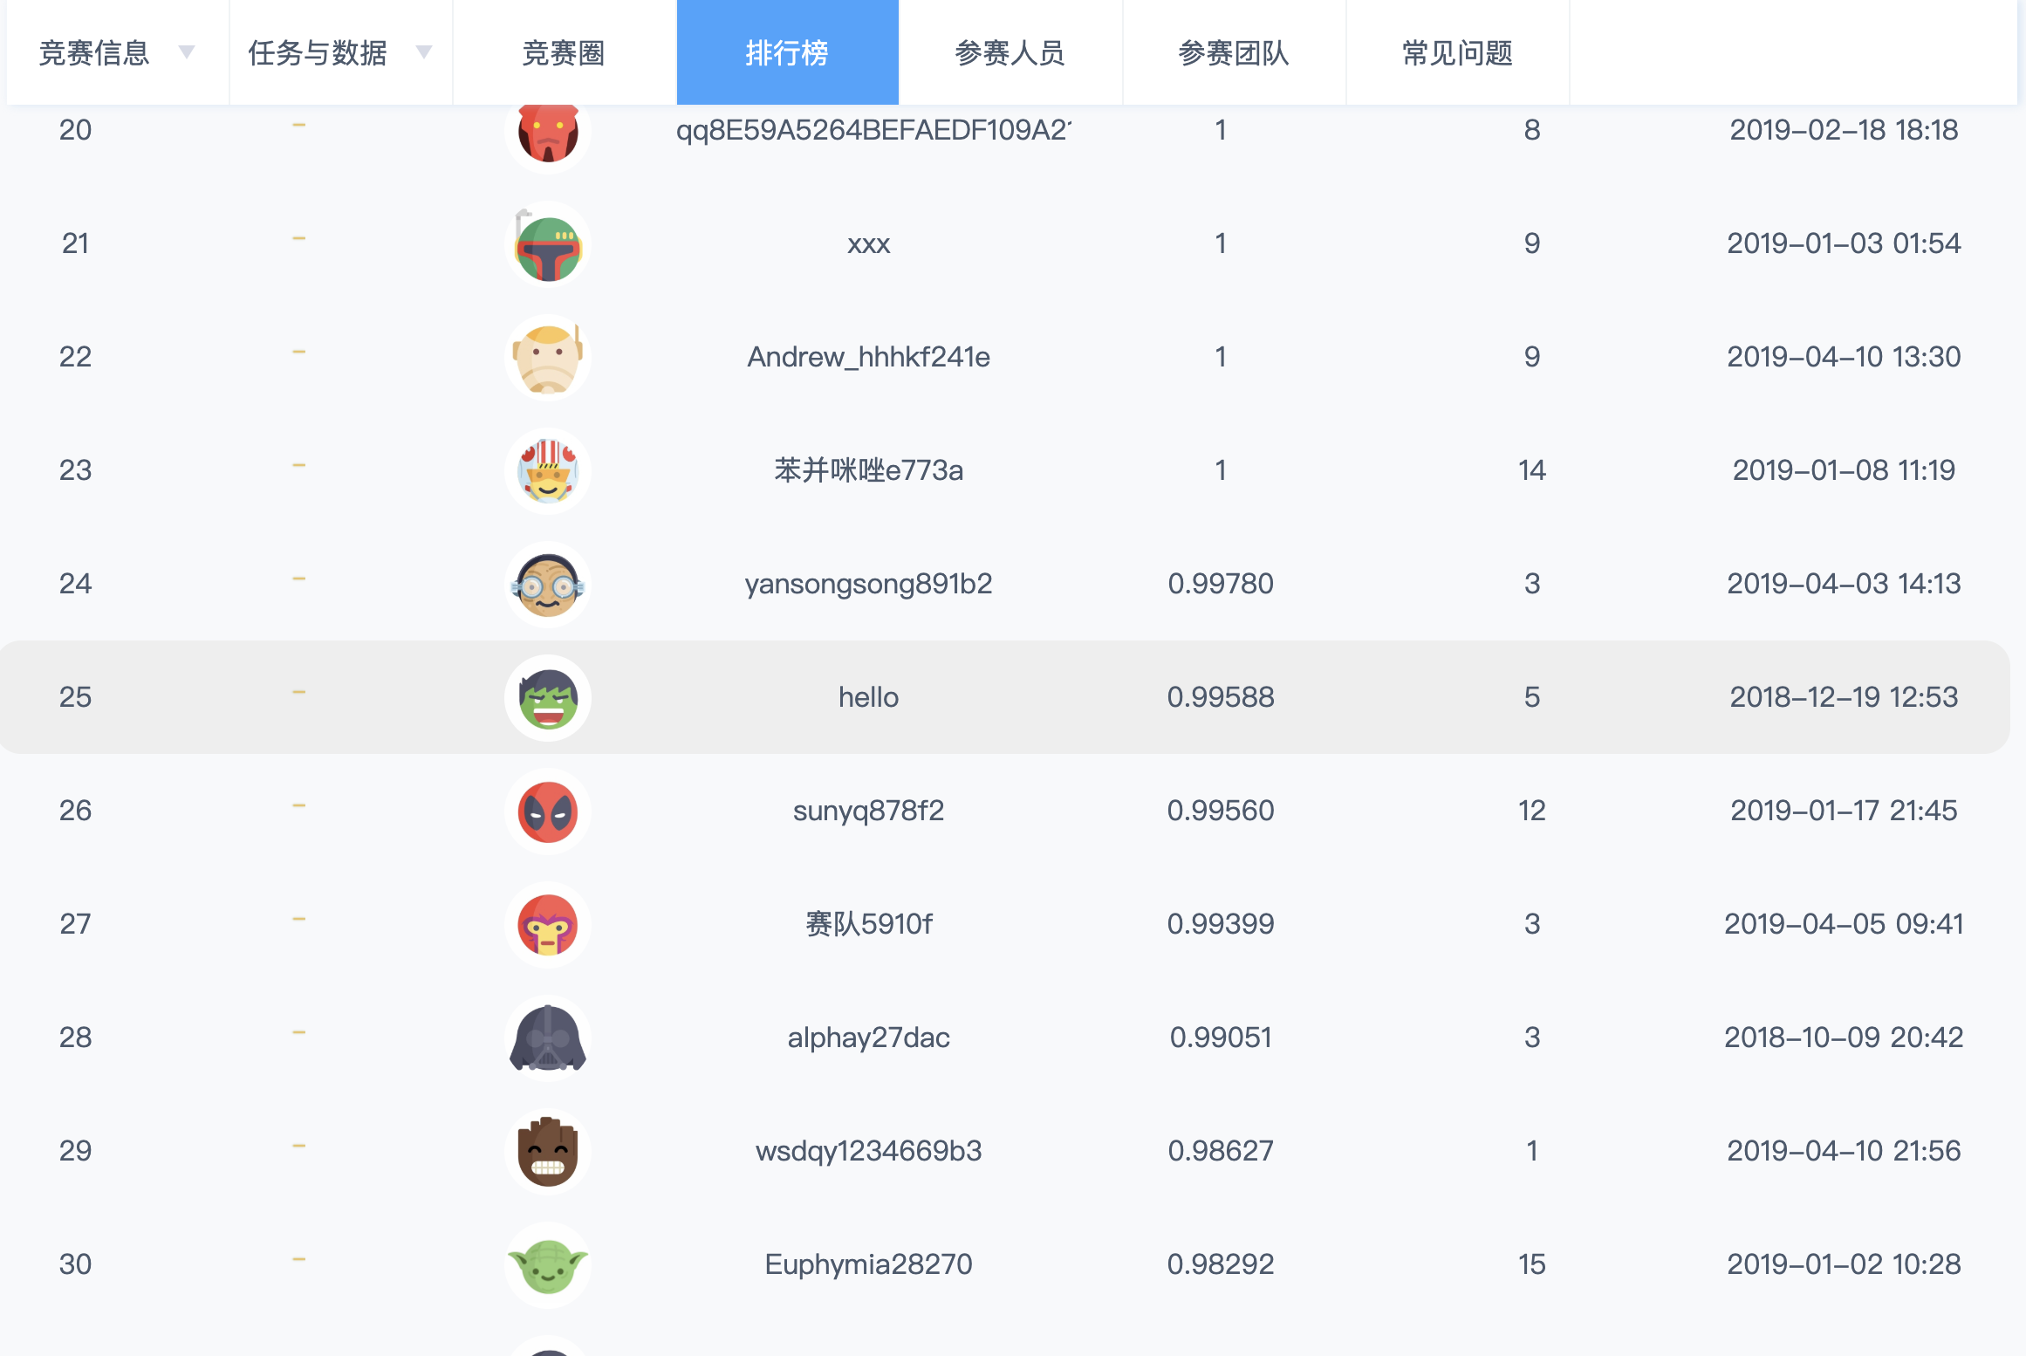The width and height of the screenshot is (2026, 1356).
Task: Click the C-3PO avatar next to Andrew_hhhkf241e
Action: tap(548, 358)
